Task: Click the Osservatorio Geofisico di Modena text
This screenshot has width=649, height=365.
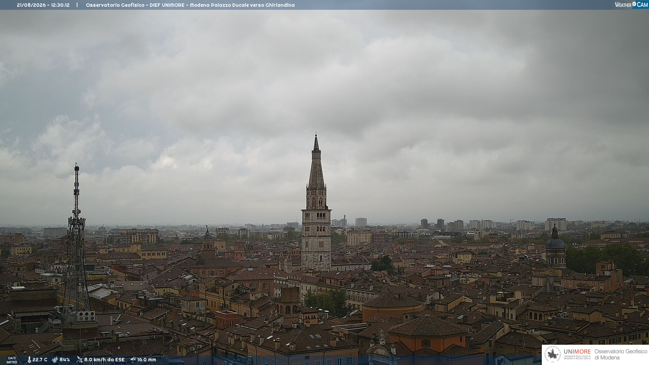Action: pos(621,355)
